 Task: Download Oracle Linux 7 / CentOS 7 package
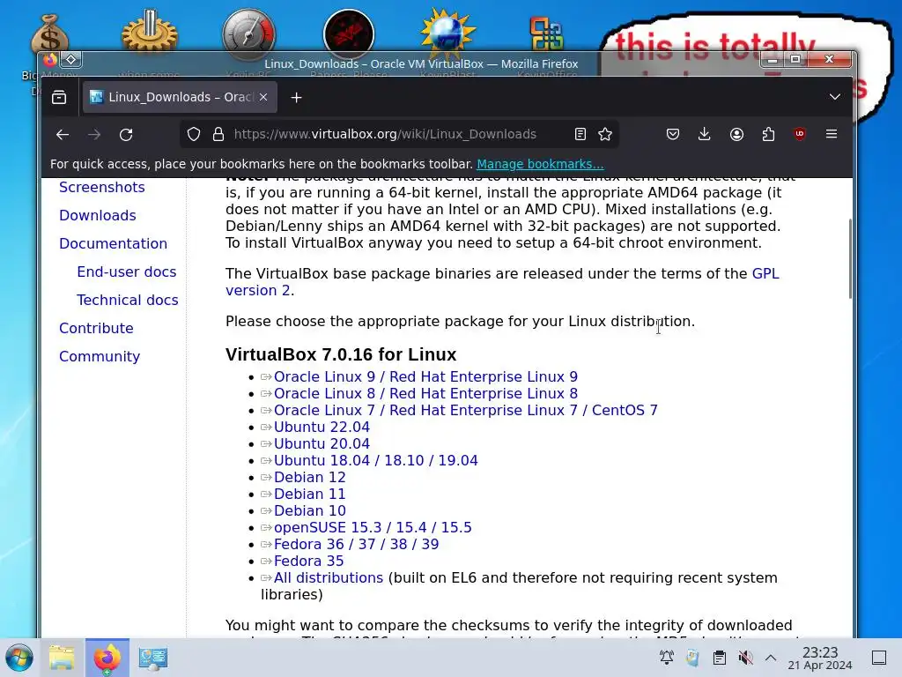[465, 411]
